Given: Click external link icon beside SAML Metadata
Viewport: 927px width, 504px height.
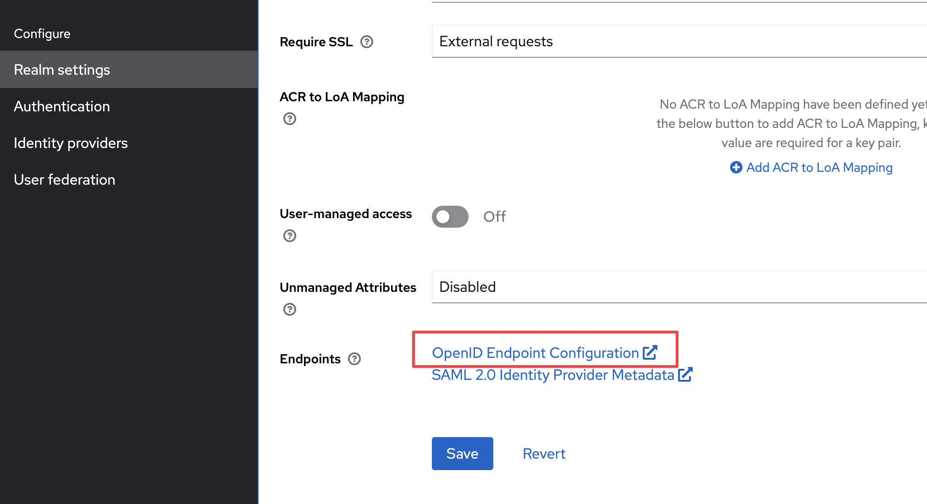Looking at the screenshot, I should coord(685,374).
